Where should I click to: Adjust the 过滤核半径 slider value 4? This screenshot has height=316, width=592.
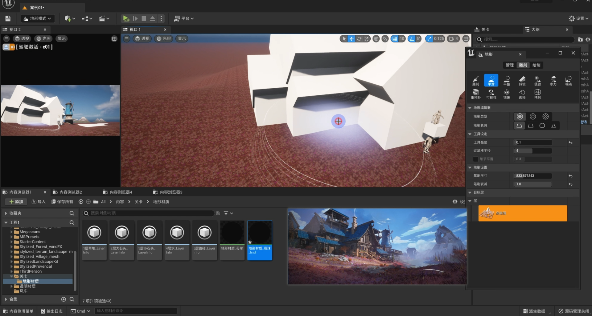[533, 151]
